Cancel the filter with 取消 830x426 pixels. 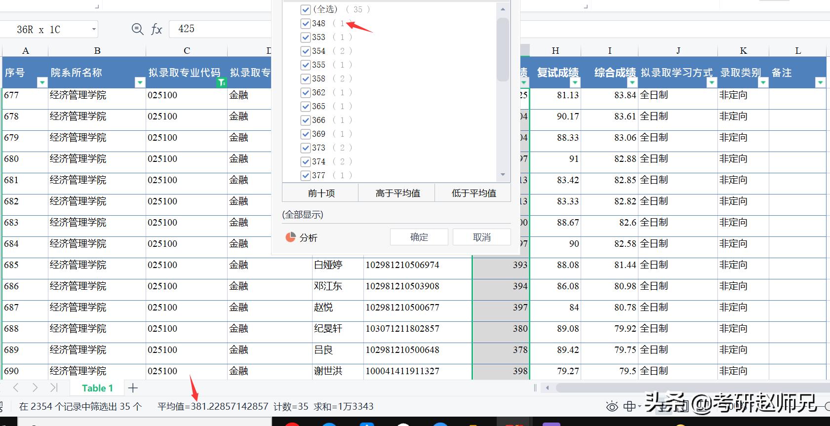point(482,237)
